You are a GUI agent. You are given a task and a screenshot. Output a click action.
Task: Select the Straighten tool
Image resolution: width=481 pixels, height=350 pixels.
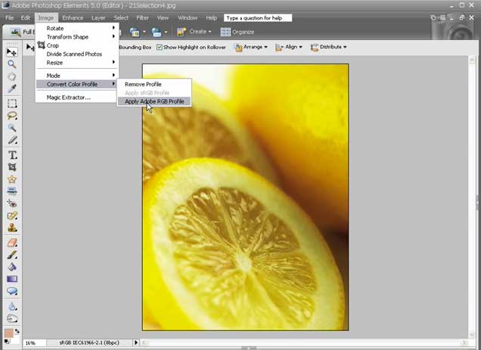pos(12,191)
